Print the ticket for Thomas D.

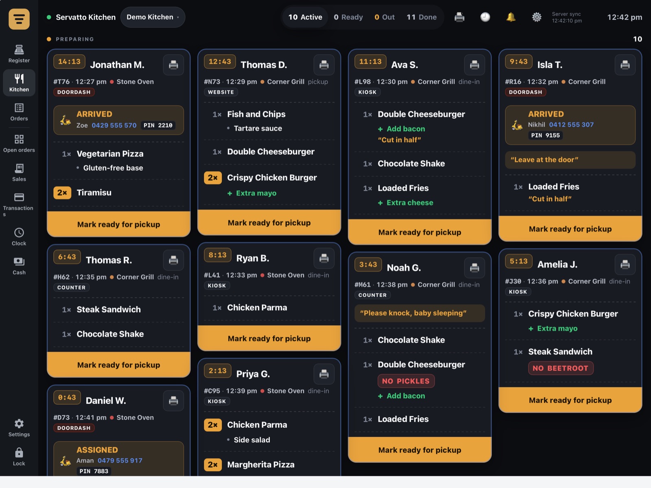tap(324, 65)
